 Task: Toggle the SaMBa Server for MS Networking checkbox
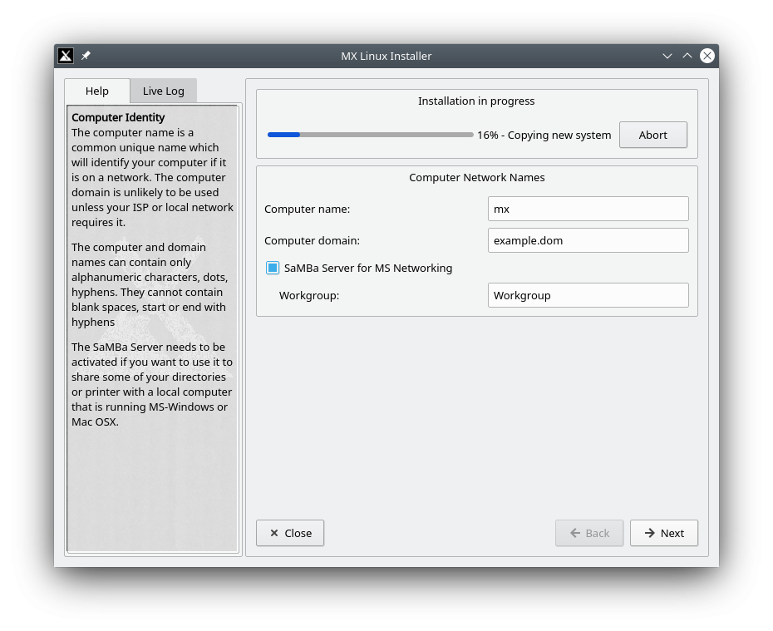(x=273, y=268)
